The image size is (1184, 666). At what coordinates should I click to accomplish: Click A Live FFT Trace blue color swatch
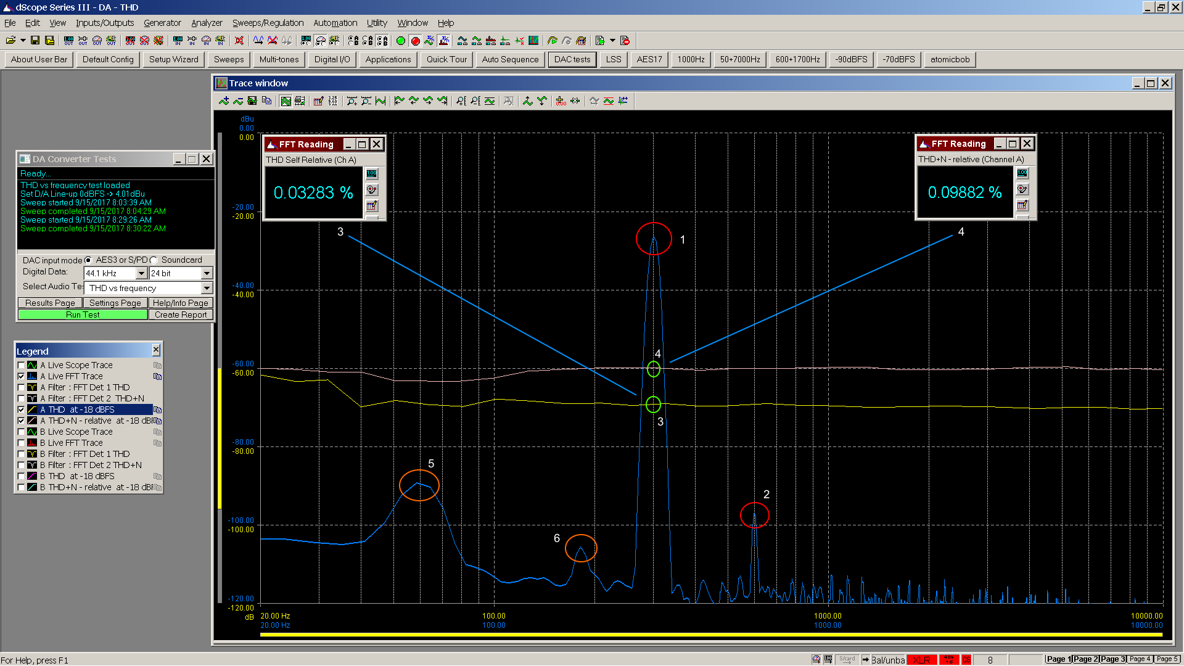coord(32,376)
